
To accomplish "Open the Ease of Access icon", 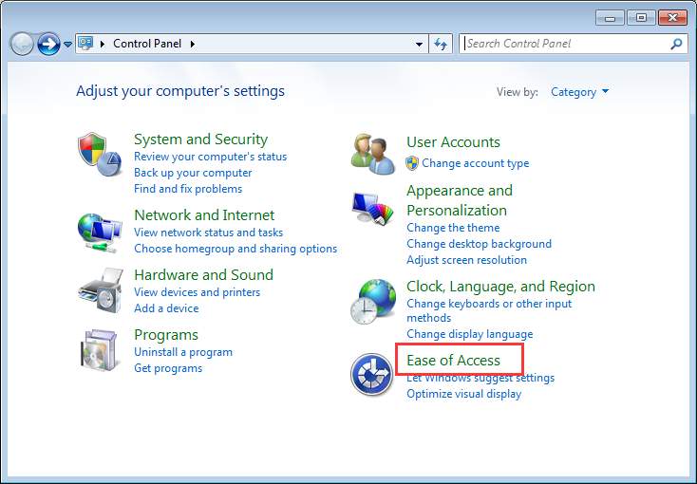I will point(371,374).
